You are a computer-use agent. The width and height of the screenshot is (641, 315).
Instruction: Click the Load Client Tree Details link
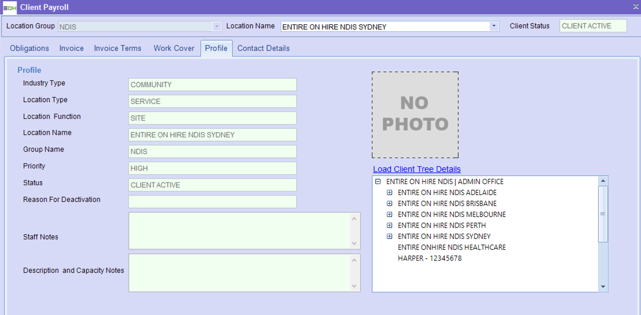coord(417,169)
